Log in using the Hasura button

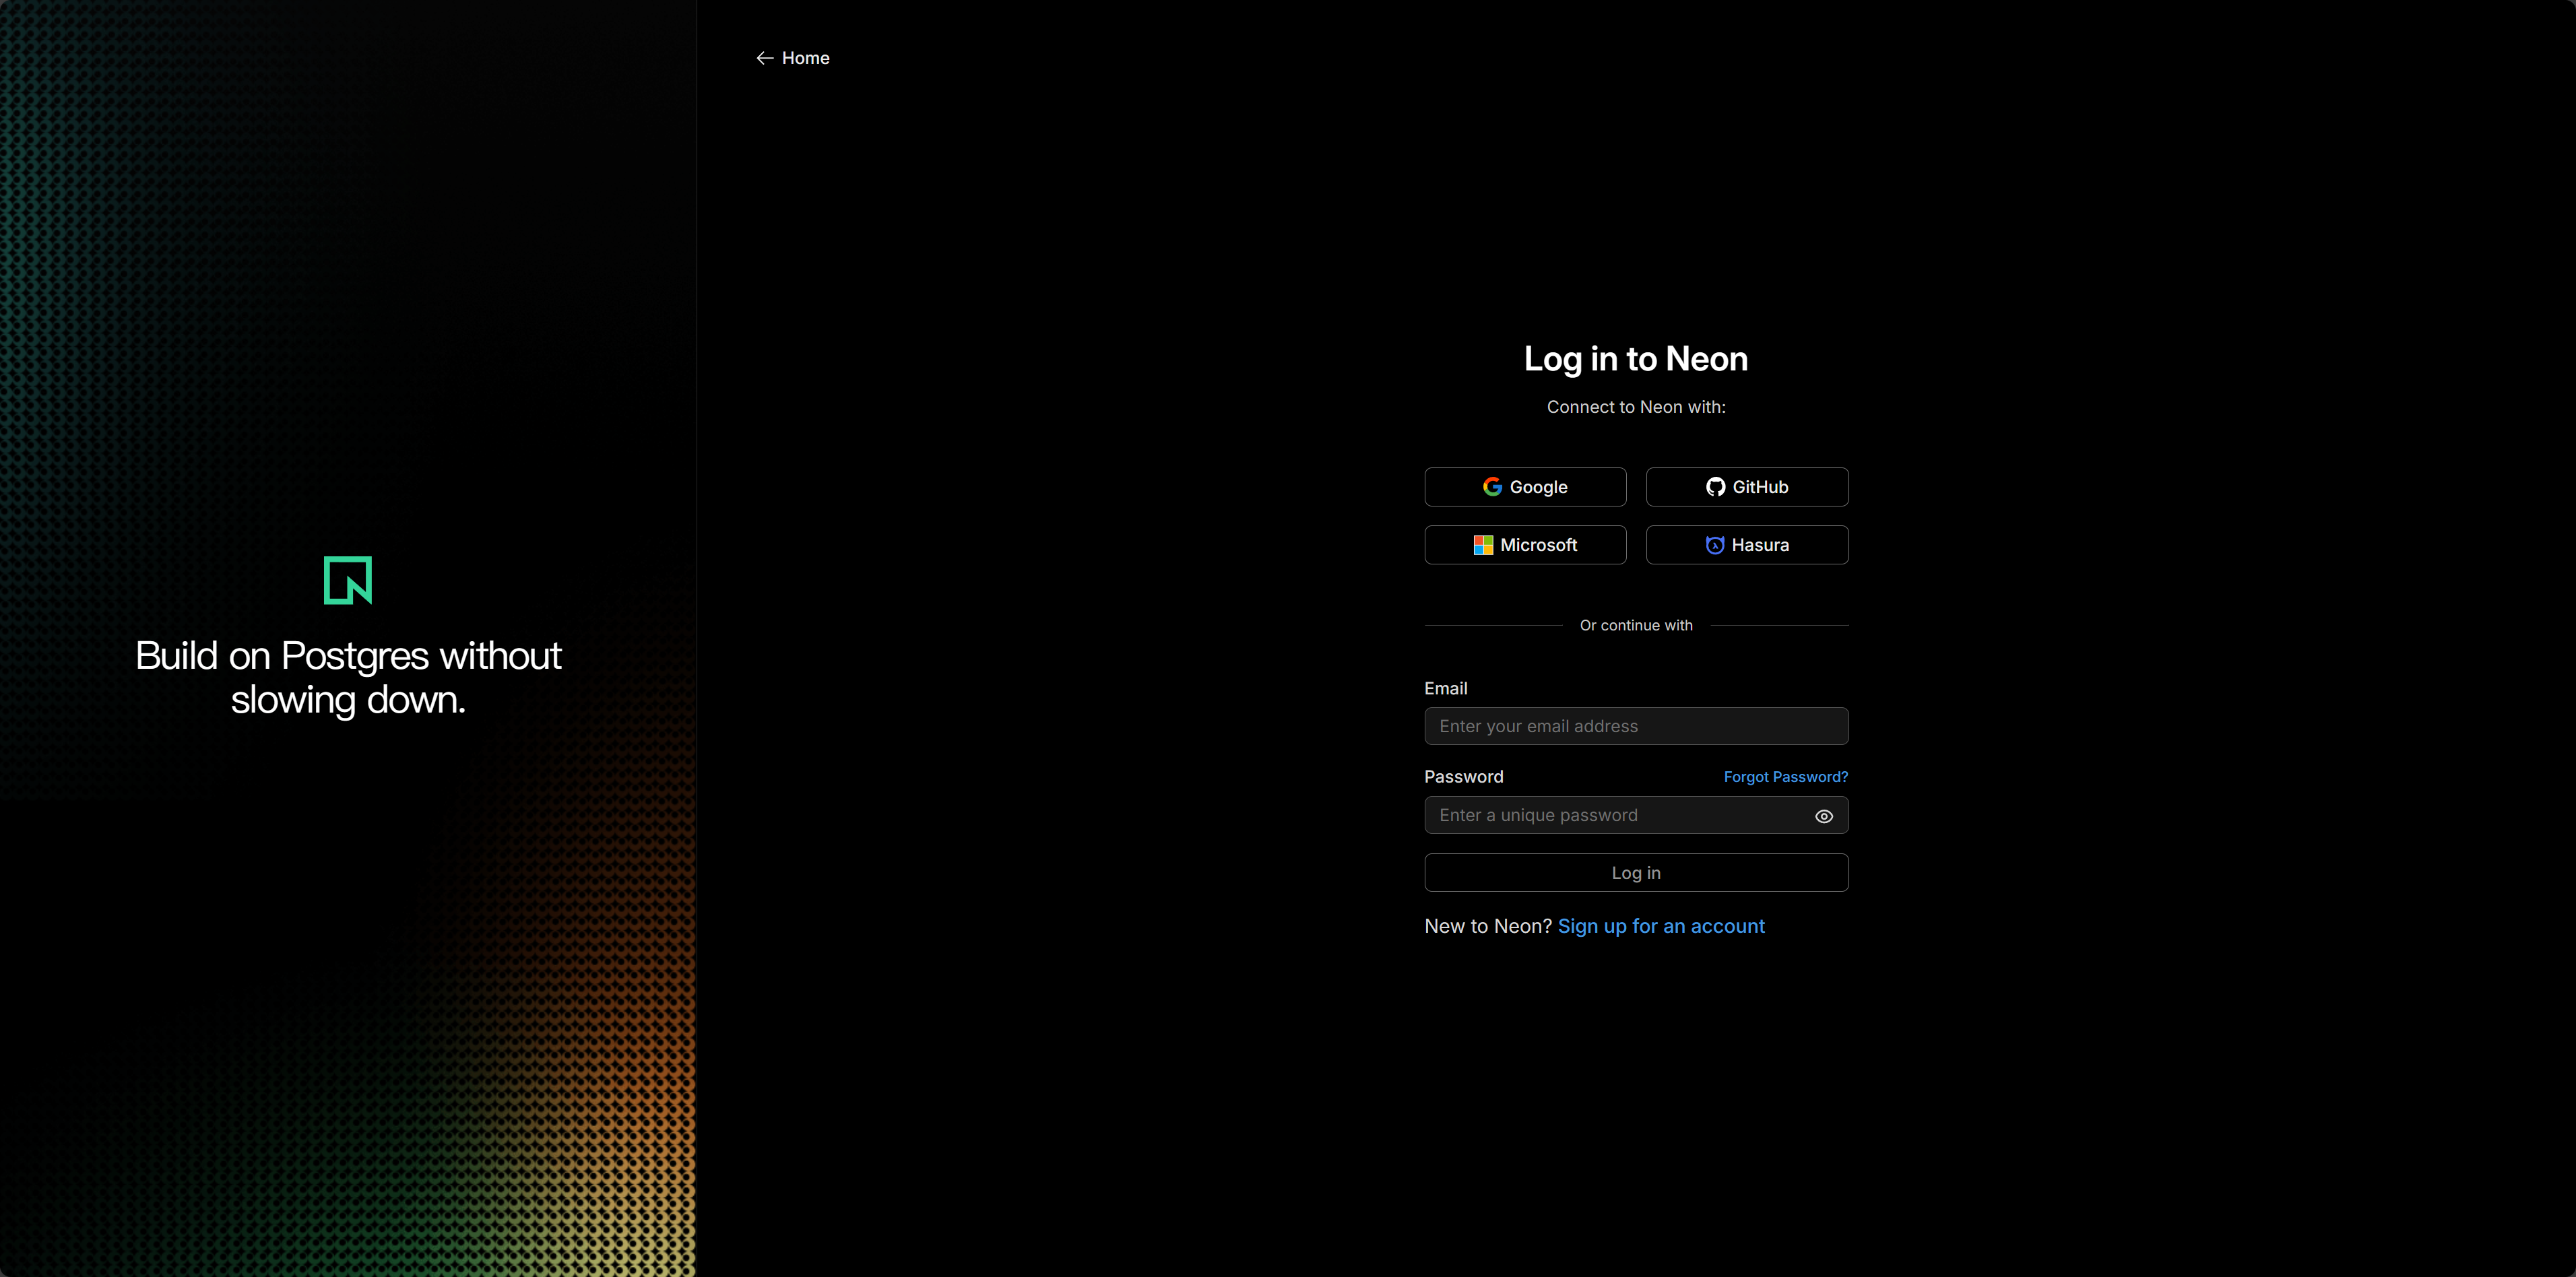coord(1747,545)
